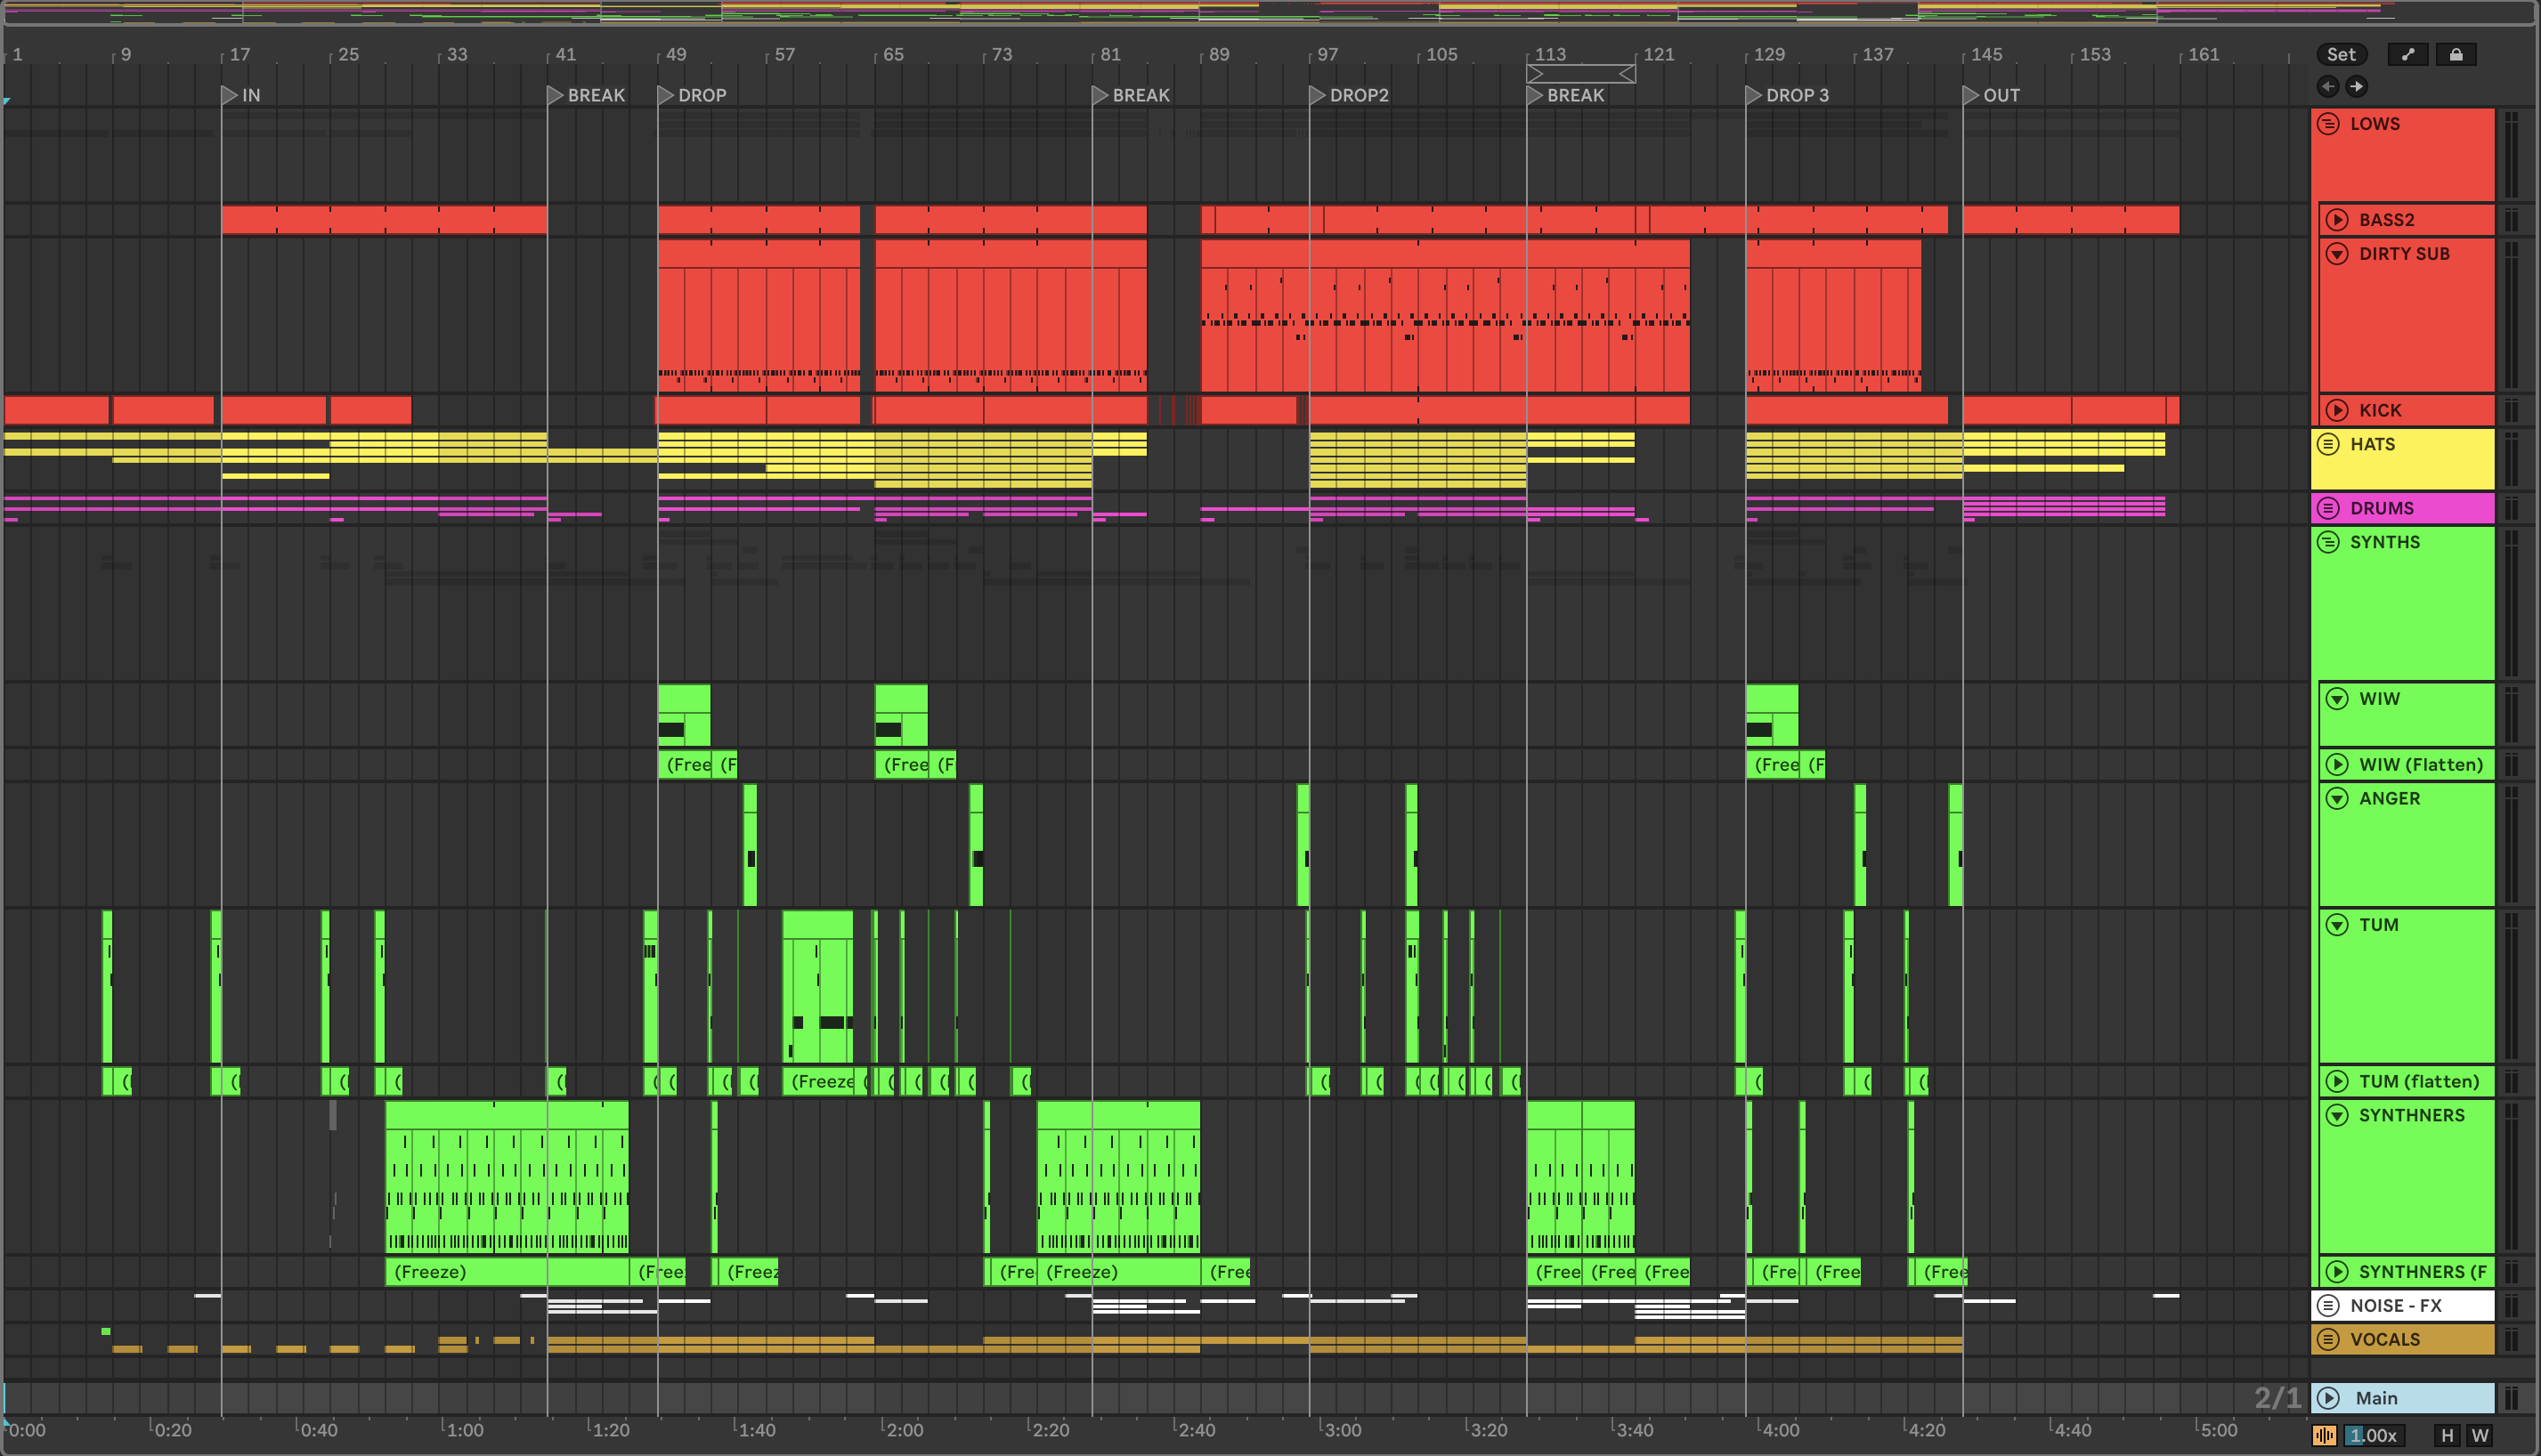Adjust the 1.00x zoom factor slider
The height and width of the screenshot is (1456, 2541).
coord(2372,1435)
